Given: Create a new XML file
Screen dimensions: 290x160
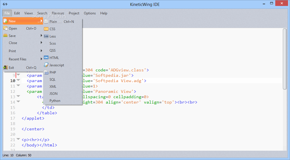Looking at the screenshot, I should [63, 86].
